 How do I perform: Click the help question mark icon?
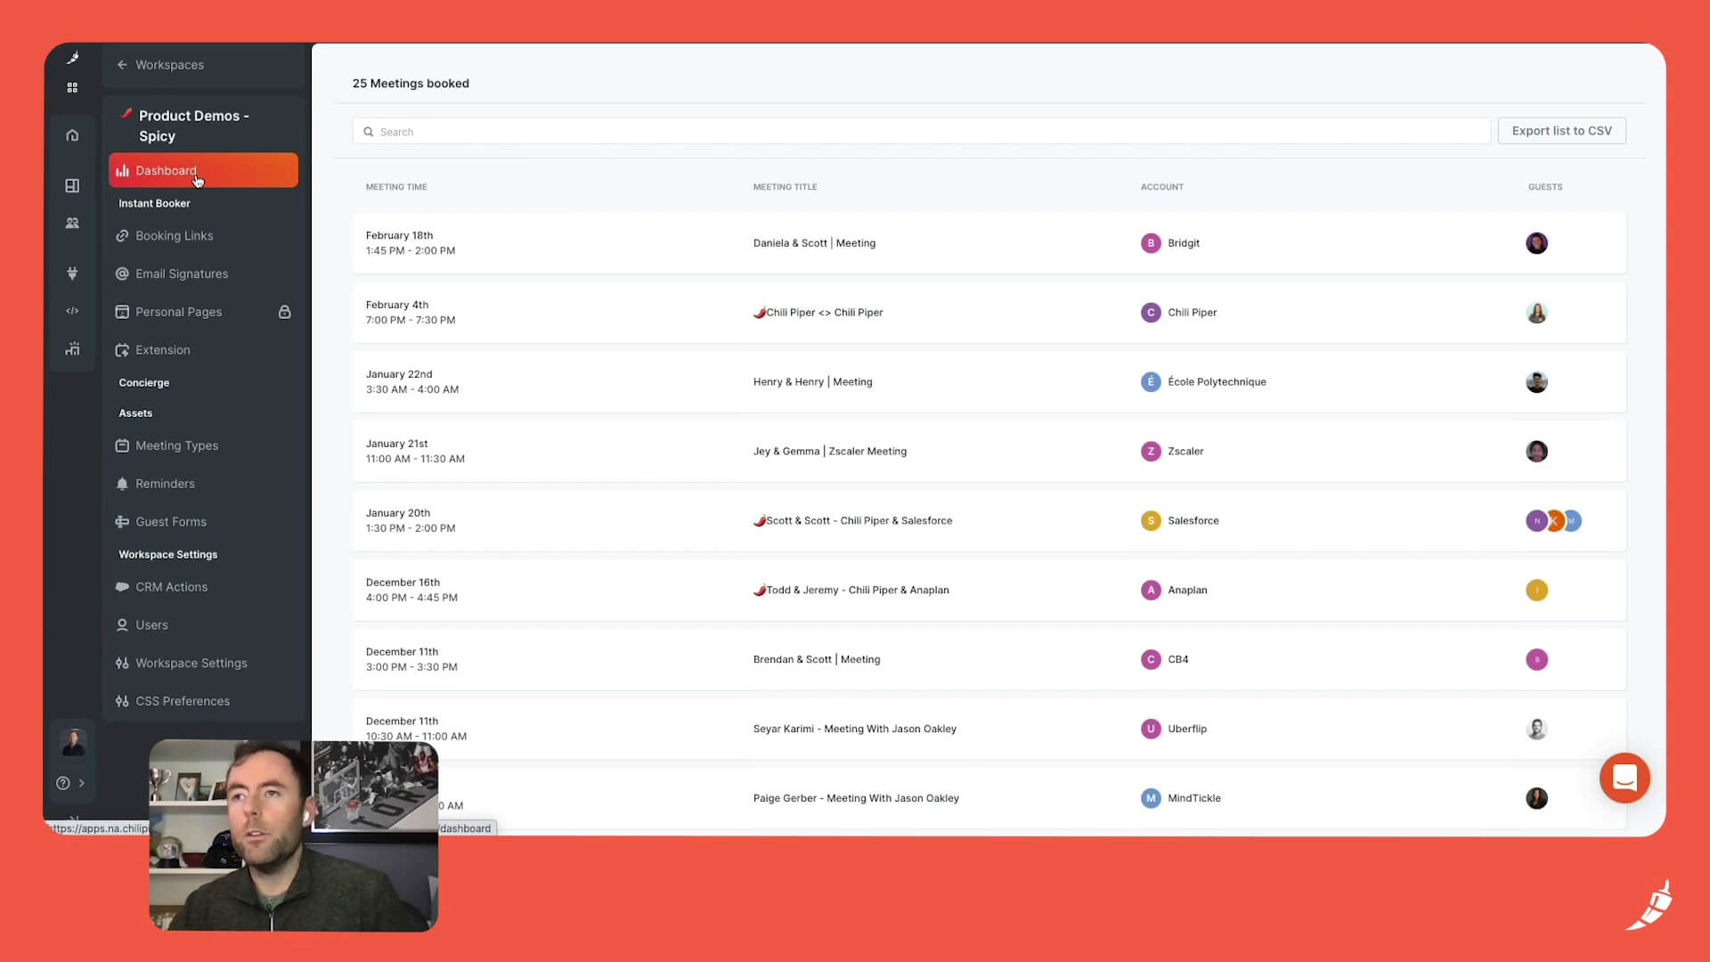coord(62,783)
